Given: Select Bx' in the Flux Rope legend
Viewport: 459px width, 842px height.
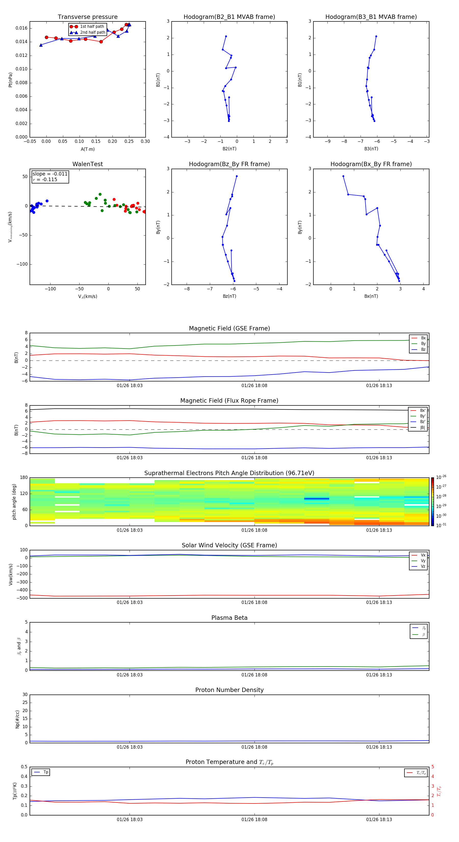Looking at the screenshot, I should coord(418,411).
